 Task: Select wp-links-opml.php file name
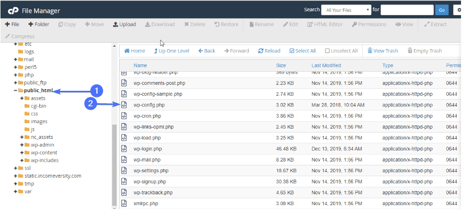(x=154, y=127)
